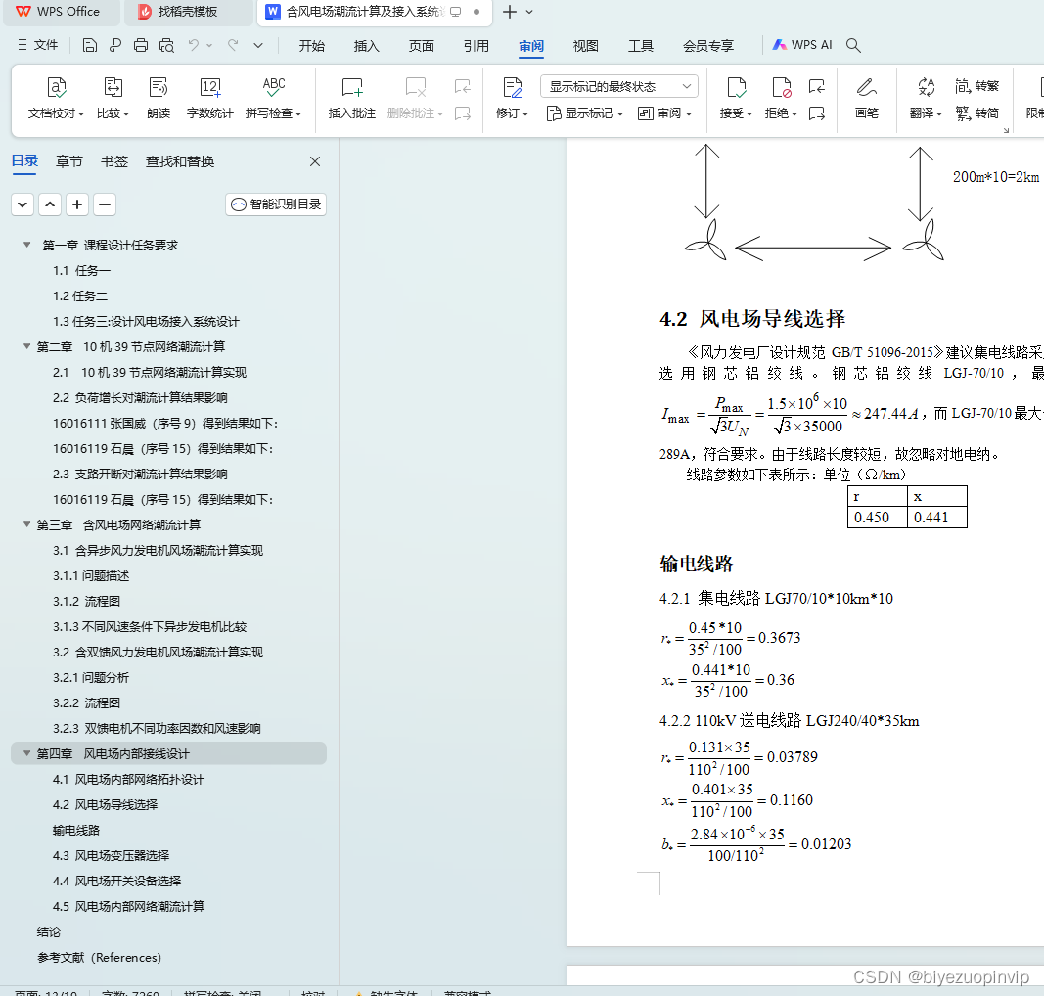Click the Redo arrow icon
Image resolution: width=1044 pixels, height=996 pixels.
(232, 45)
